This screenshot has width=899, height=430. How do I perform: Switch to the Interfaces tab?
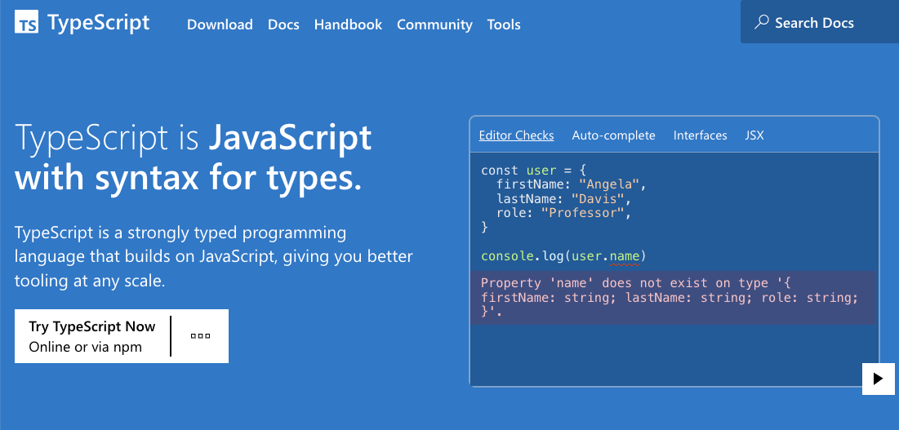(x=700, y=135)
